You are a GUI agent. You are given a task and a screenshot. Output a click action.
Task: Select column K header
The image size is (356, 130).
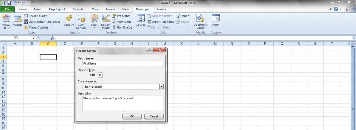tap(181, 44)
